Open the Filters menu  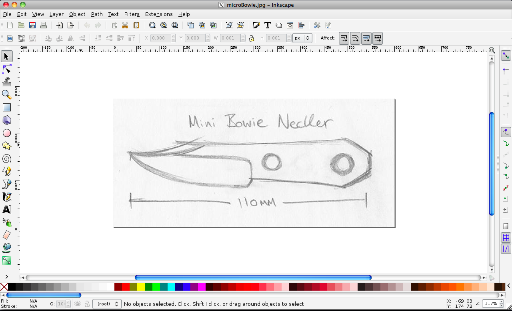click(132, 14)
